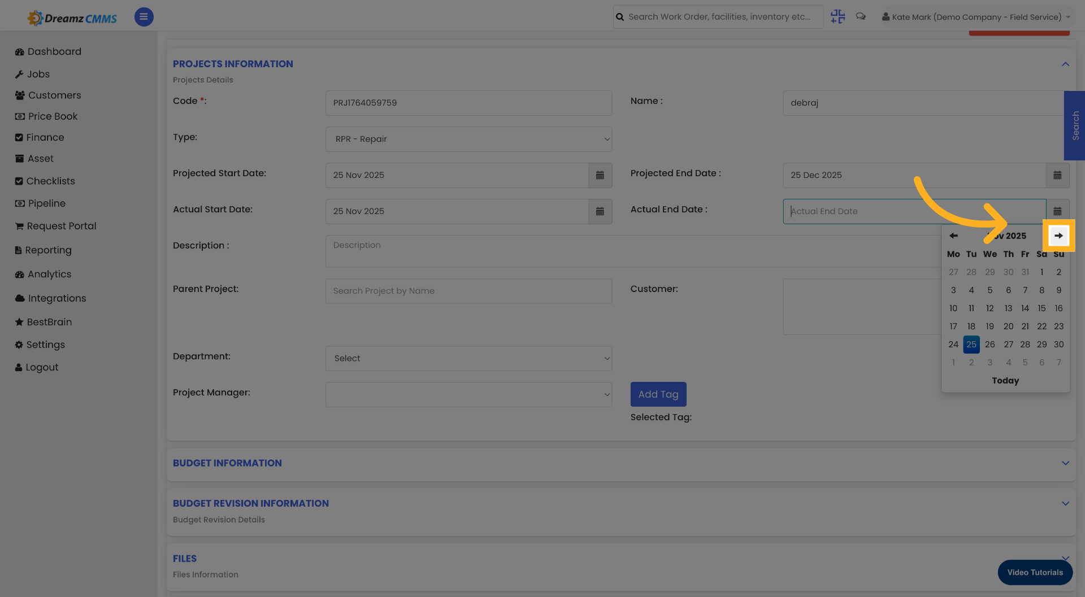
Task: Open BestBrain from sidebar
Action: (44, 322)
